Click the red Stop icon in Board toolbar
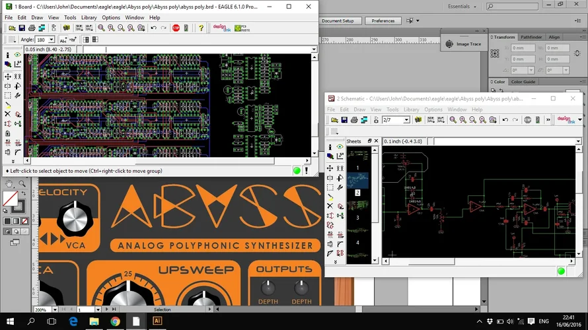588x330 pixels. 176,28
